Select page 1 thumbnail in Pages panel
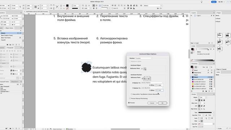231x130 pixels. [x=220, y=35]
